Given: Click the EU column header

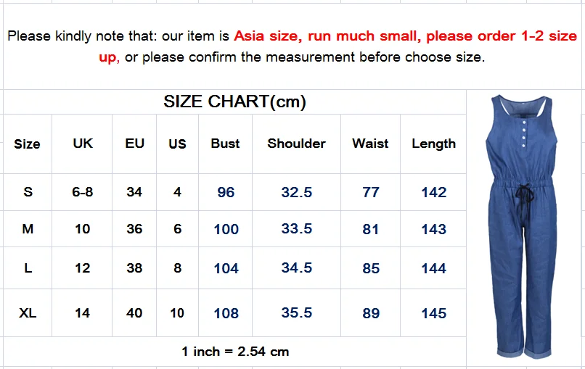Looking at the screenshot, I should pos(135,144).
